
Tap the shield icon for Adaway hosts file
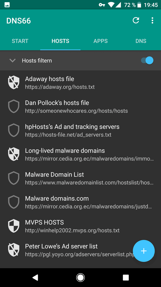(14, 82)
